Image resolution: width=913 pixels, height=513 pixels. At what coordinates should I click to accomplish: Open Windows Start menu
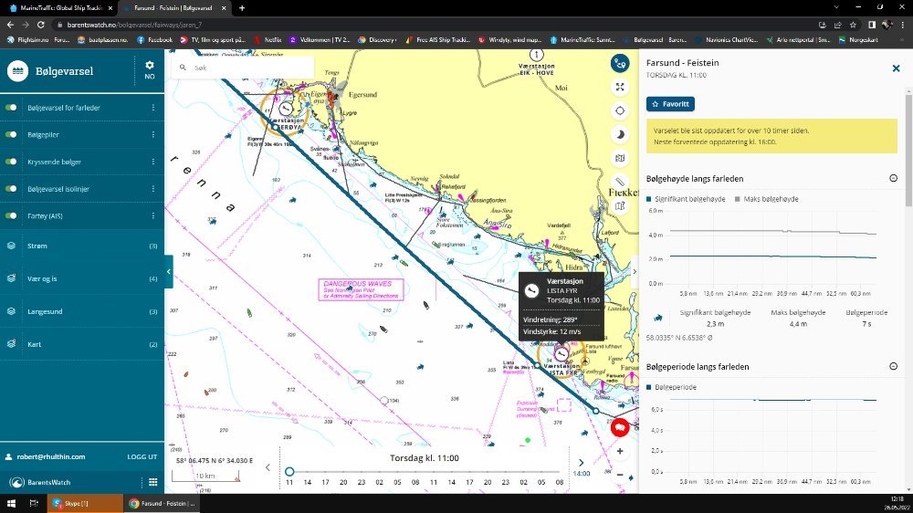click(x=11, y=503)
